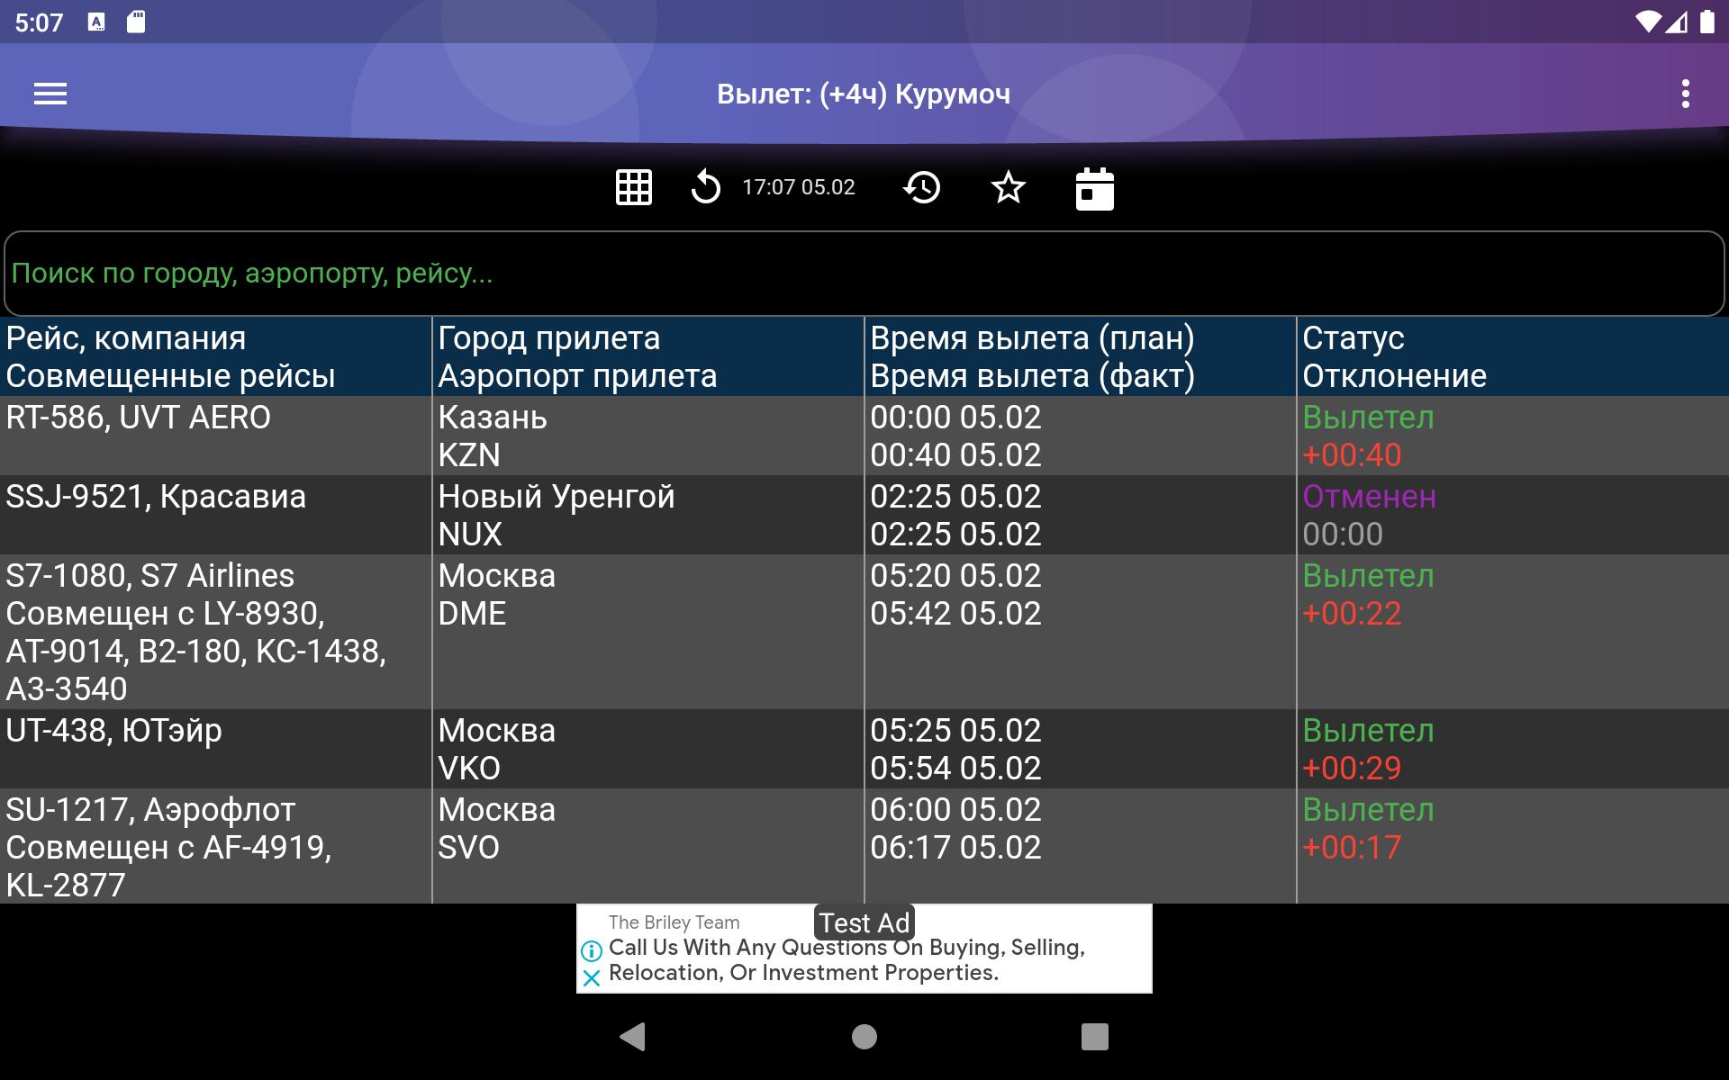1729x1080 pixels.
Task: Click destination Москва VKO
Action: (x=648, y=749)
